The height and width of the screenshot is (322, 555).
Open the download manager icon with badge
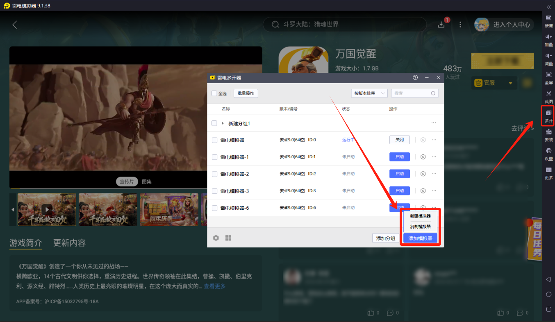click(441, 24)
